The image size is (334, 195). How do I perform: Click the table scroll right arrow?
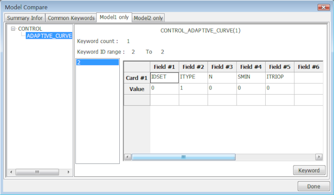pos(319,157)
